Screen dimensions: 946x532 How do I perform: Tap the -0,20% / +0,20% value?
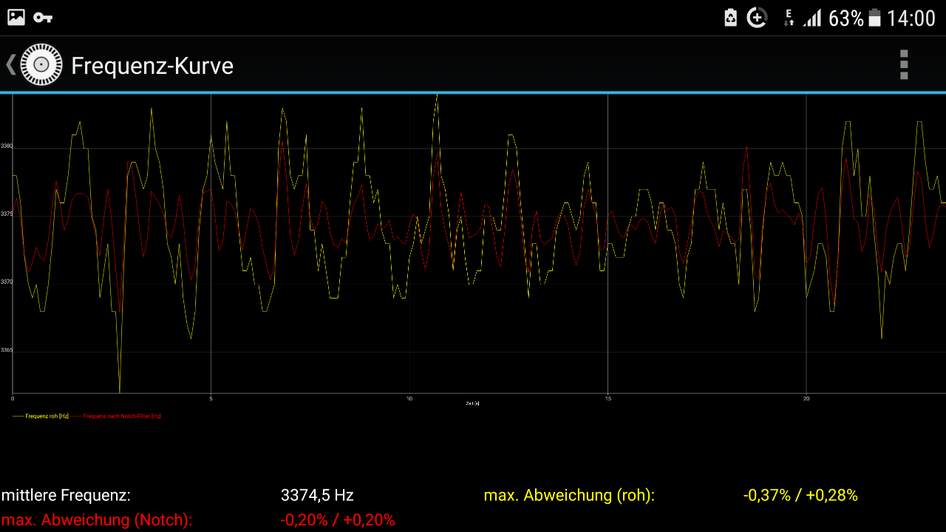338,519
